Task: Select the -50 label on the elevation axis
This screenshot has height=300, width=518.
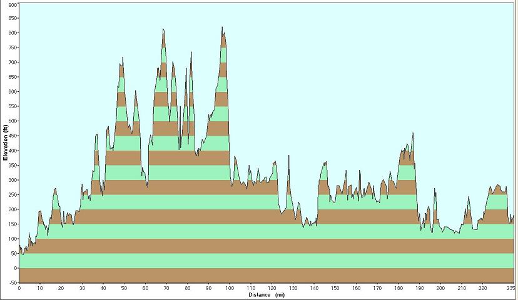Action: (13, 283)
